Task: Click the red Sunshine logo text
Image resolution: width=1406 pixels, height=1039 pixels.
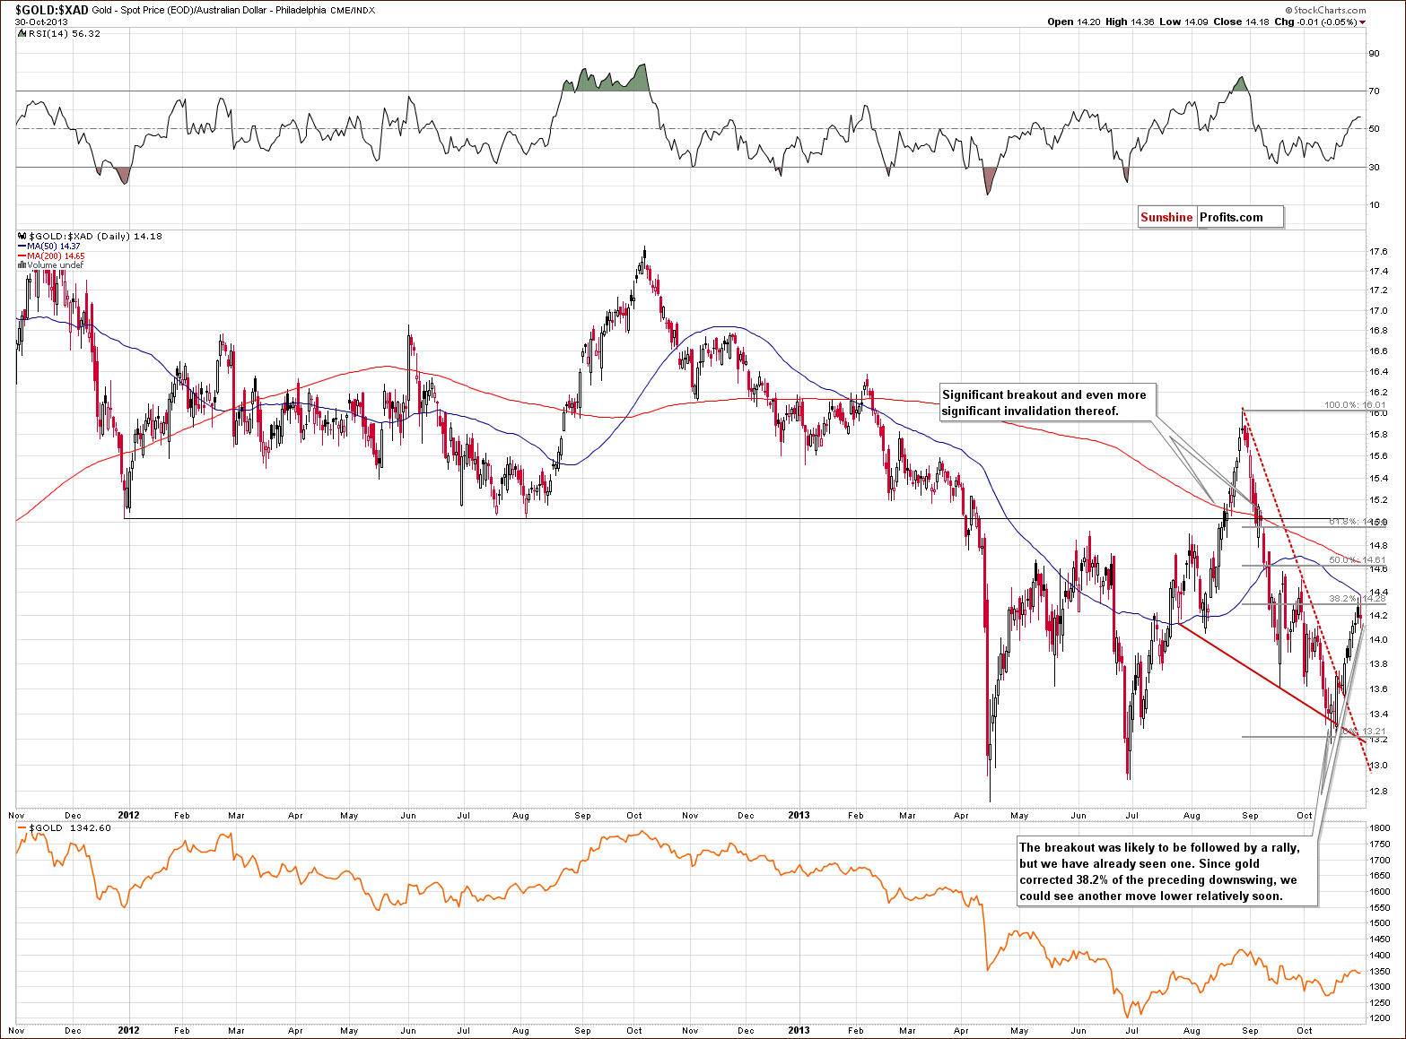Action: pyautogui.click(x=1166, y=217)
